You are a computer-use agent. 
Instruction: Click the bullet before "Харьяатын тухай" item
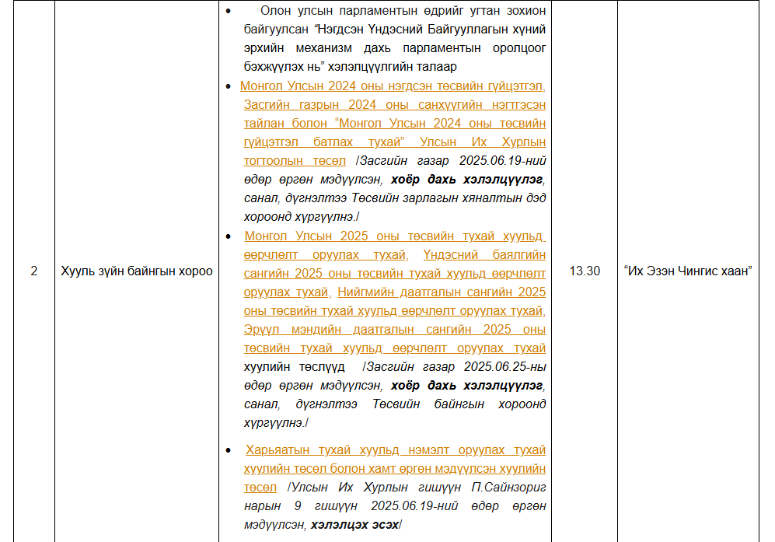coord(227,451)
